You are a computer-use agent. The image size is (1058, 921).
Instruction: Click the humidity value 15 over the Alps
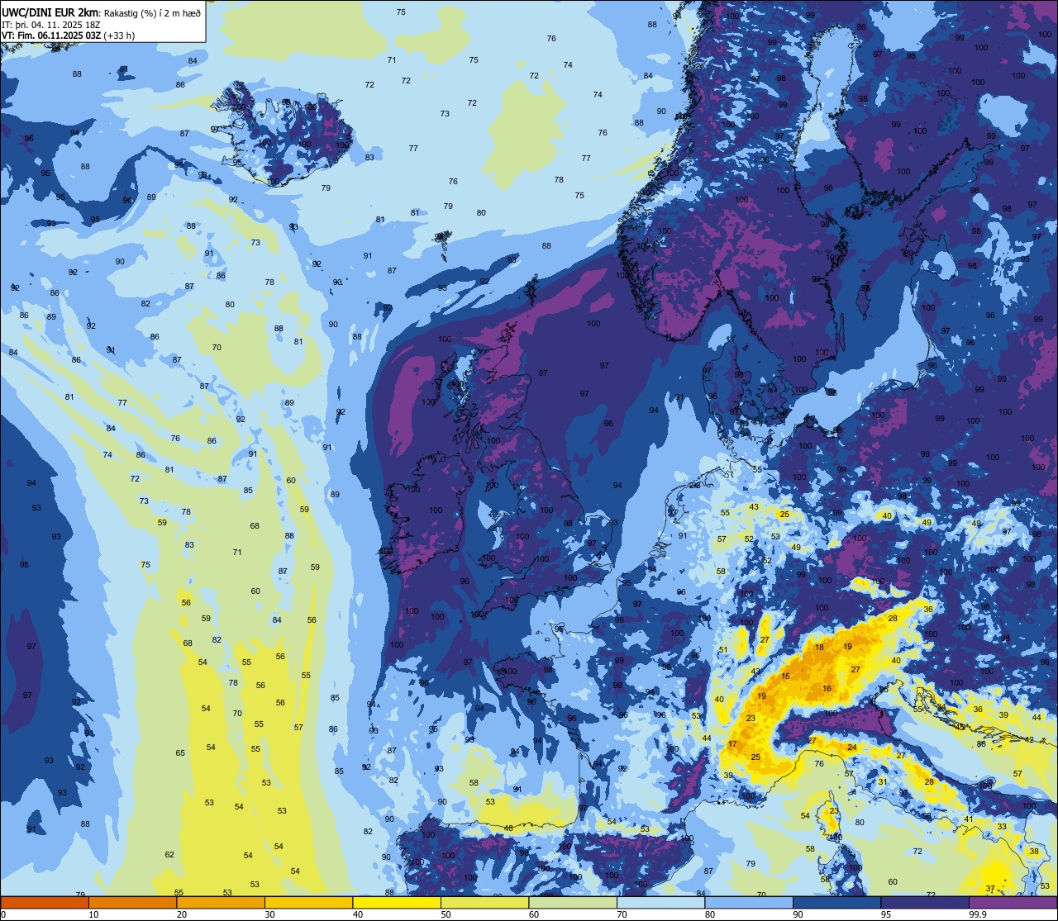785,677
